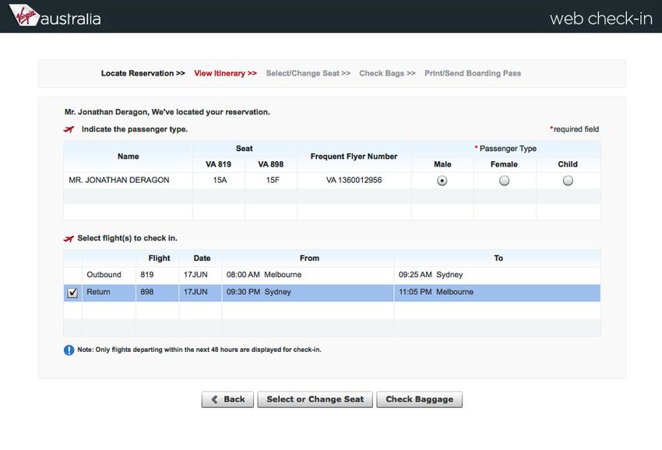Select the Female passenger type radio
This screenshot has height=450, width=662.
pyautogui.click(x=504, y=181)
